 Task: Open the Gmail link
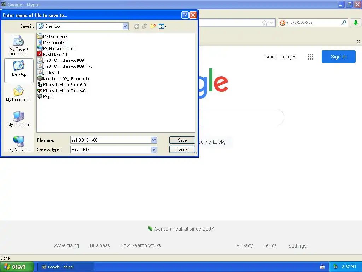pyautogui.click(x=270, y=57)
